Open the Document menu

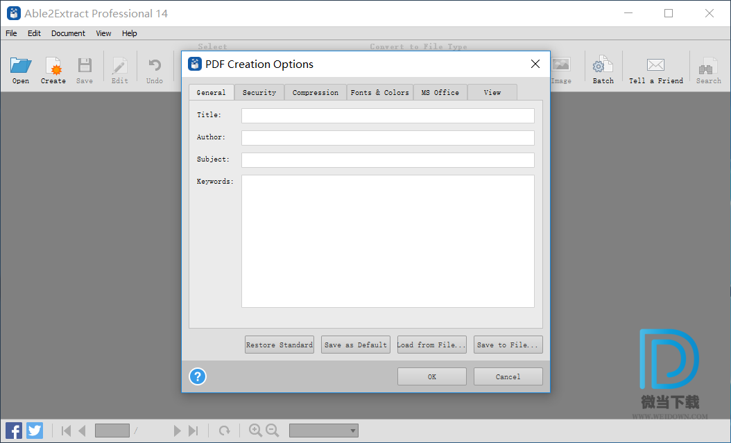tap(68, 33)
